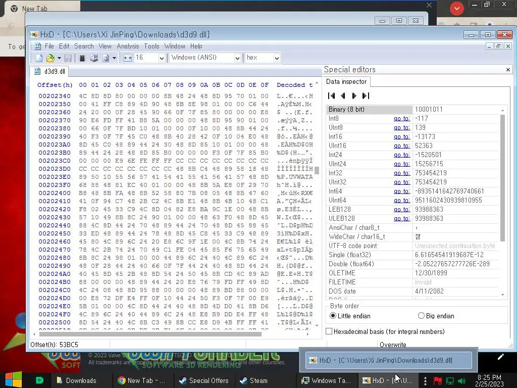This screenshot has height=388, width=517.
Task: Open the Tools menu
Action: (x=151, y=46)
